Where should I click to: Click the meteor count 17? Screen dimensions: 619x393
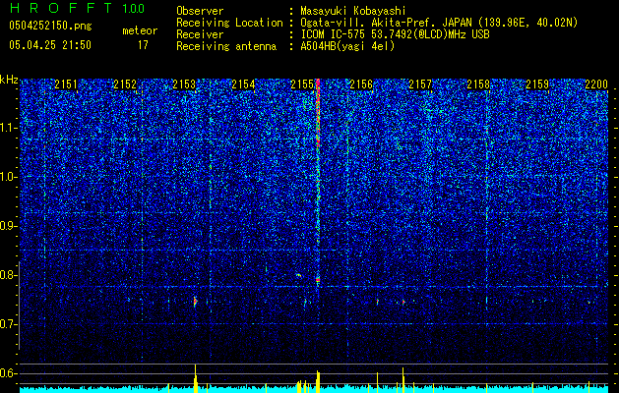pos(143,45)
